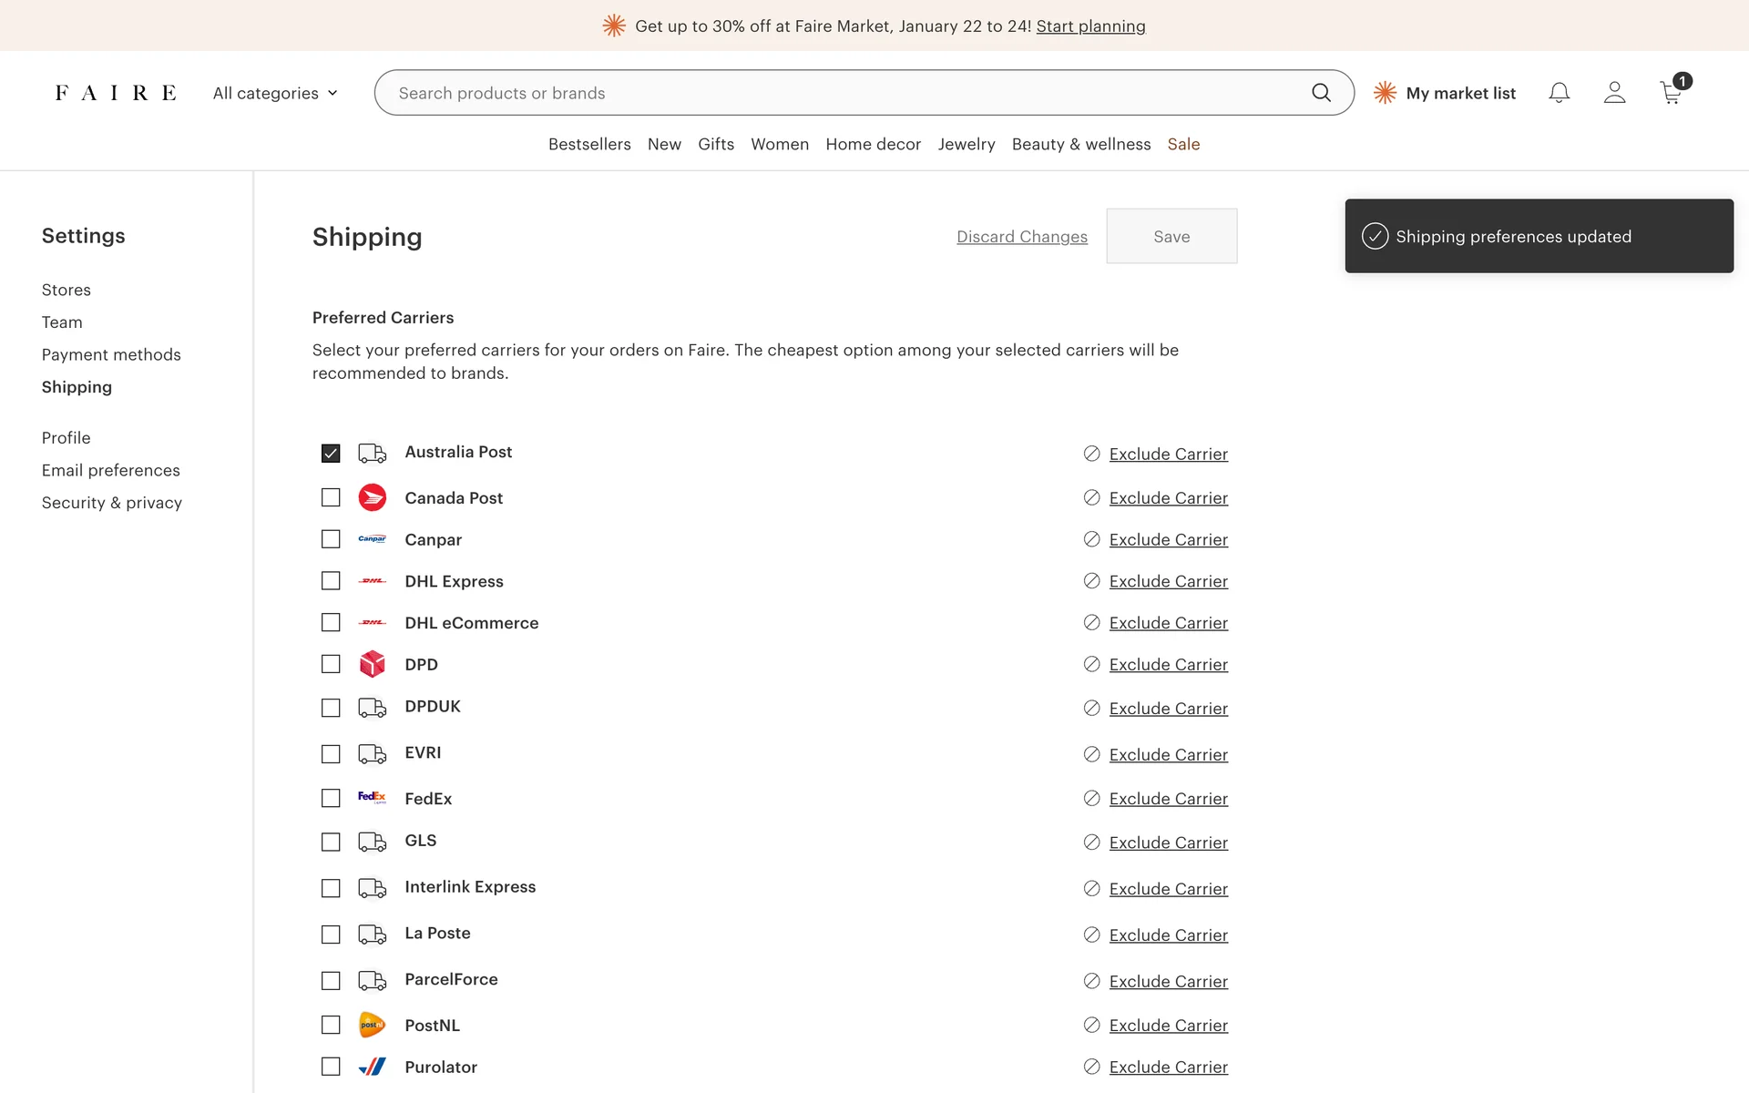Image resolution: width=1749 pixels, height=1093 pixels.
Task: Click the DPD red cube logo
Action: click(372, 664)
